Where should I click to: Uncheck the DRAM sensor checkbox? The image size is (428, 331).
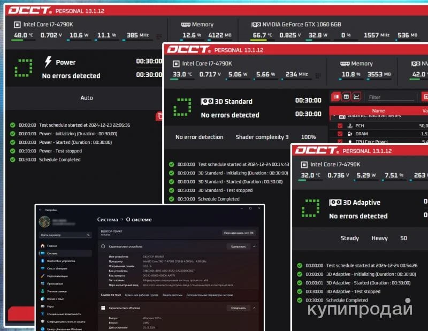[340, 134]
